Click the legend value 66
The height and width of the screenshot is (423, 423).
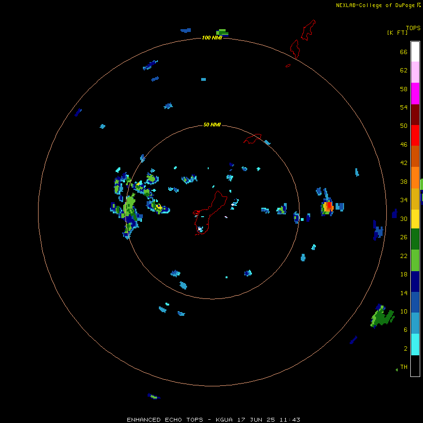coord(404,52)
